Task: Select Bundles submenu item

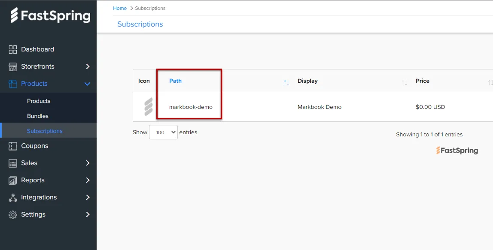Action: pyautogui.click(x=38, y=116)
